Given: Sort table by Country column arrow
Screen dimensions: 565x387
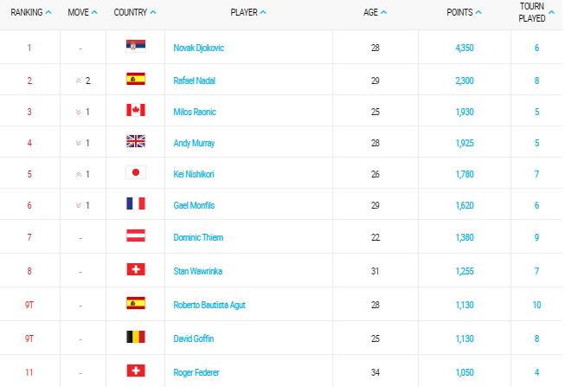Looking at the screenshot, I should pyautogui.click(x=153, y=12).
